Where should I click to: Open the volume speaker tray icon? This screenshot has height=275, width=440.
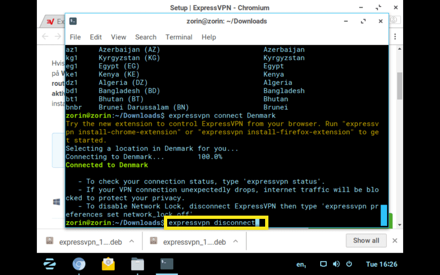click(x=336, y=264)
